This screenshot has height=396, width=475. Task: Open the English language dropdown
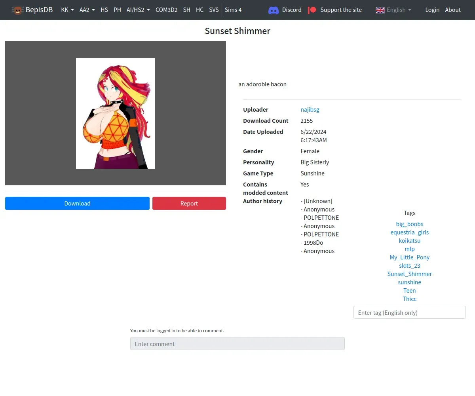tap(399, 10)
